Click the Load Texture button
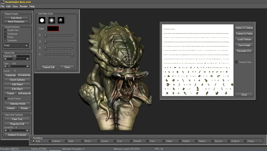Image resolution: width=267 pixels, height=151 pixels. (244, 39)
